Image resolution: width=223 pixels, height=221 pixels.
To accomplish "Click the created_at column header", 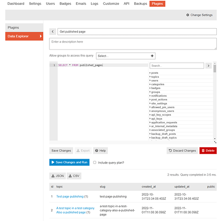I will 149,187.
